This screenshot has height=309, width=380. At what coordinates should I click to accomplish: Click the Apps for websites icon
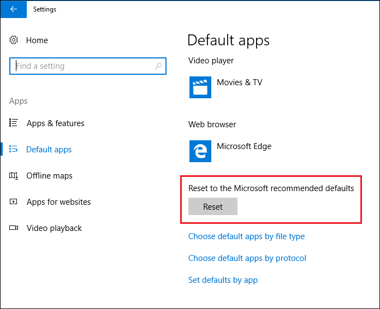[x=14, y=201]
